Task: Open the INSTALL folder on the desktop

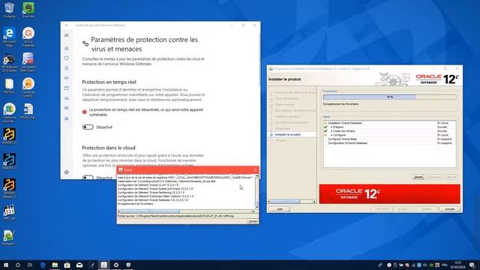Action: [x=9, y=86]
